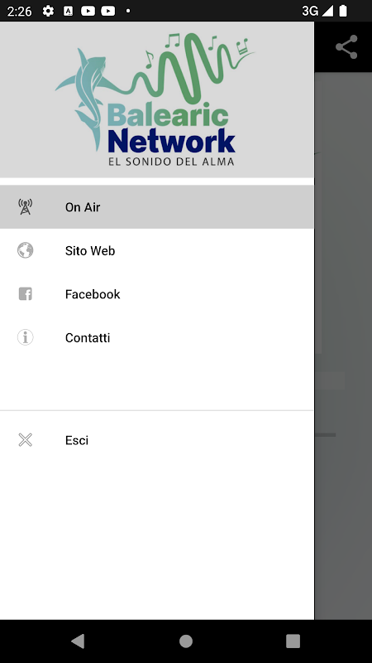Tap the radio tower On Air icon

click(x=26, y=206)
